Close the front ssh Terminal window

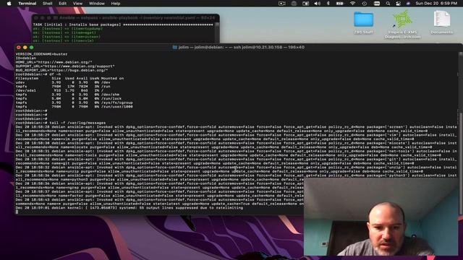coord(19,47)
